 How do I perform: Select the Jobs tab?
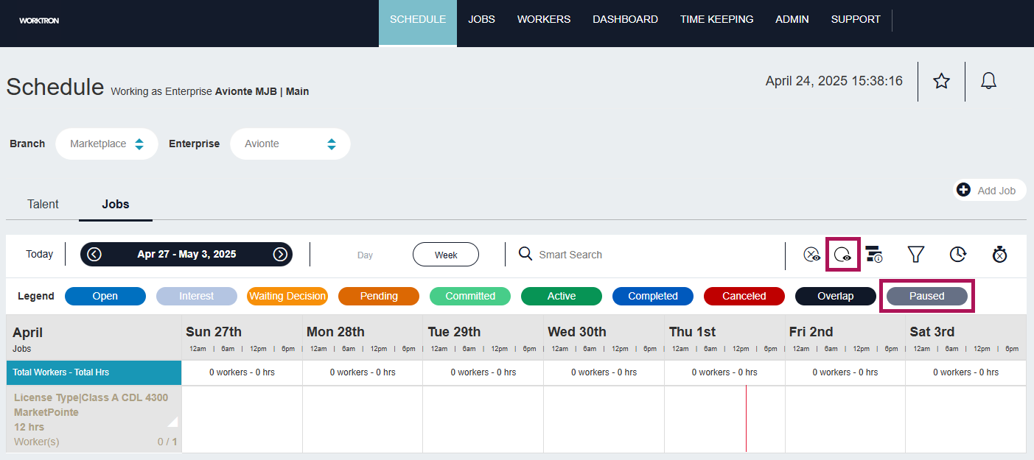pyautogui.click(x=116, y=205)
